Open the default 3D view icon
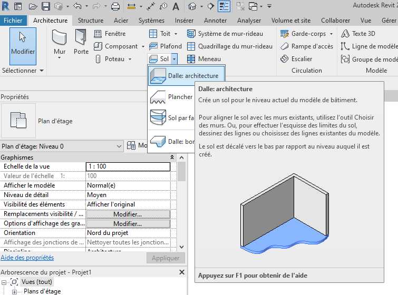 click(x=192, y=6)
